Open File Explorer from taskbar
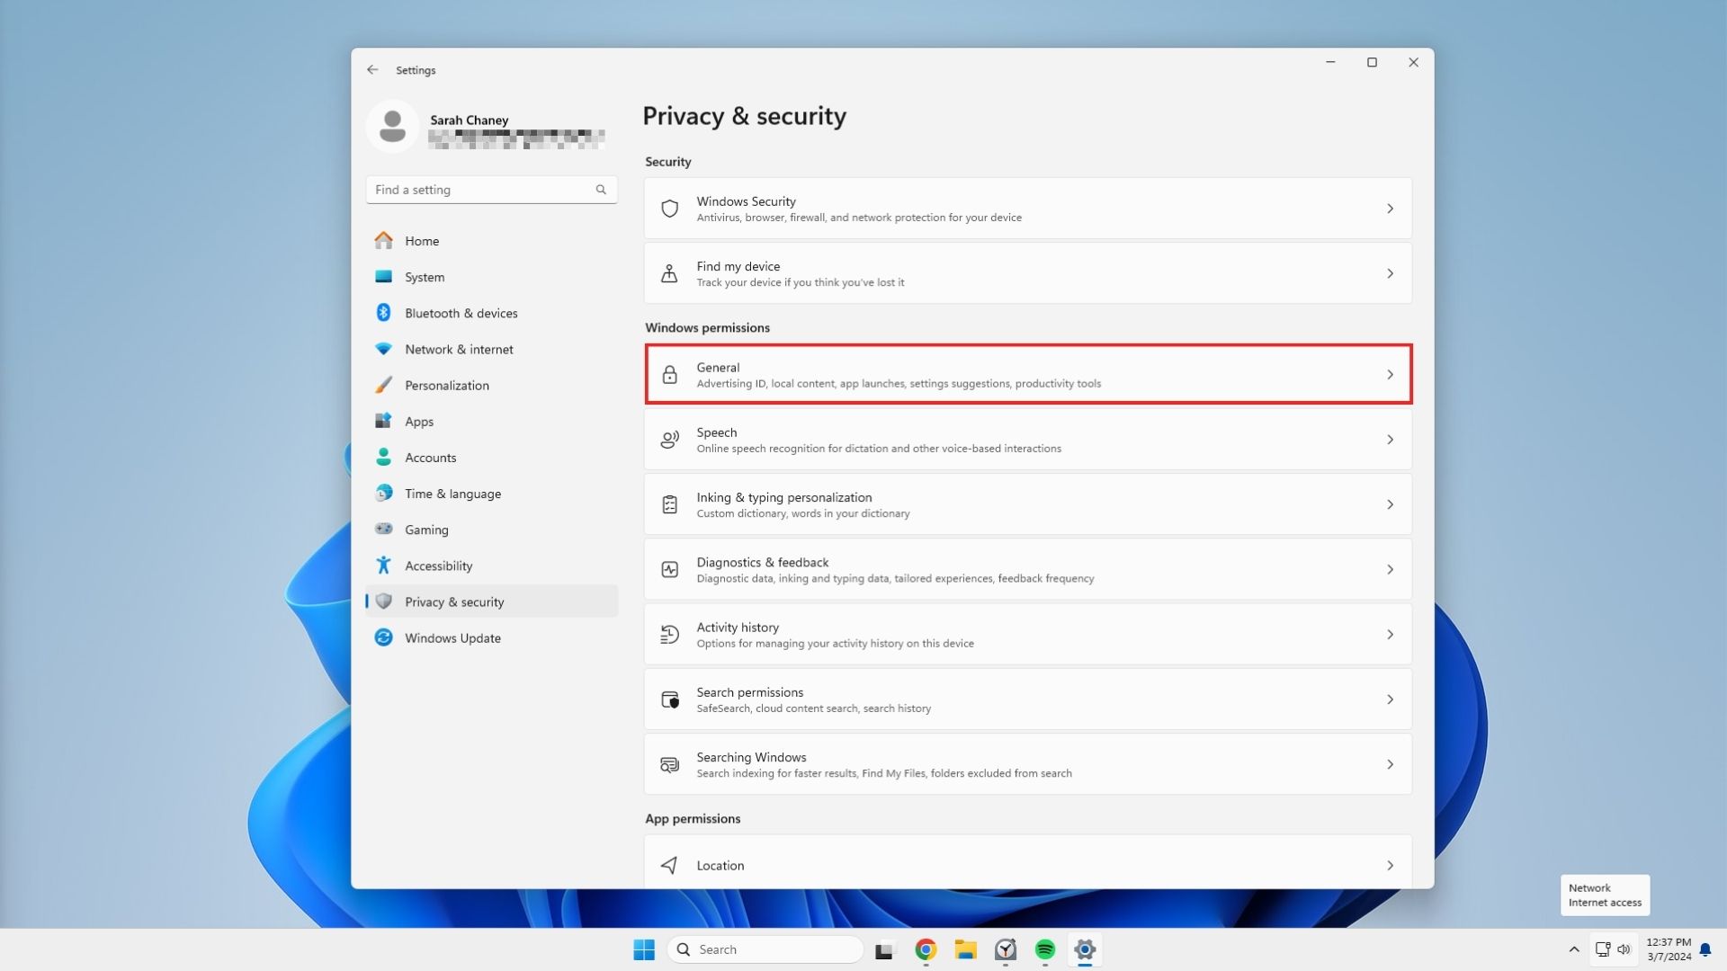The width and height of the screenshot is (1727, 971). [966, 949]
